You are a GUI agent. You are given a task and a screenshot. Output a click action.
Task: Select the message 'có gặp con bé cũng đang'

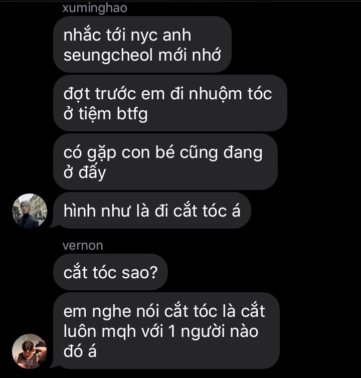tap(165, 162)
